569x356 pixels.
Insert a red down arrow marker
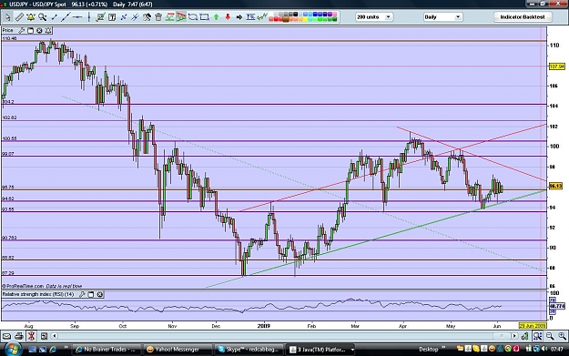coord(228,17)
